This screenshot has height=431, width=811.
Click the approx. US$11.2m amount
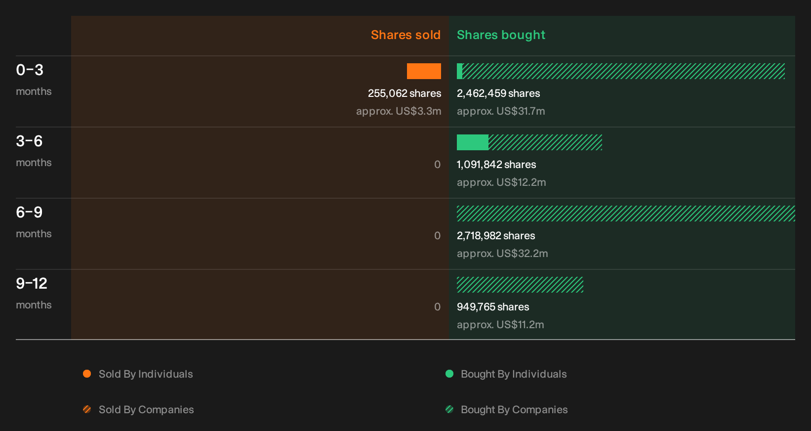click(x=500, y=325)
